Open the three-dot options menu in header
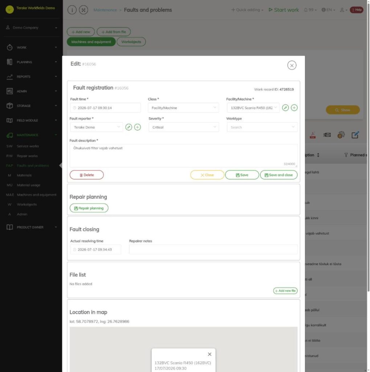This screenshot has width=370, height=372. click(x=72, y=10)
